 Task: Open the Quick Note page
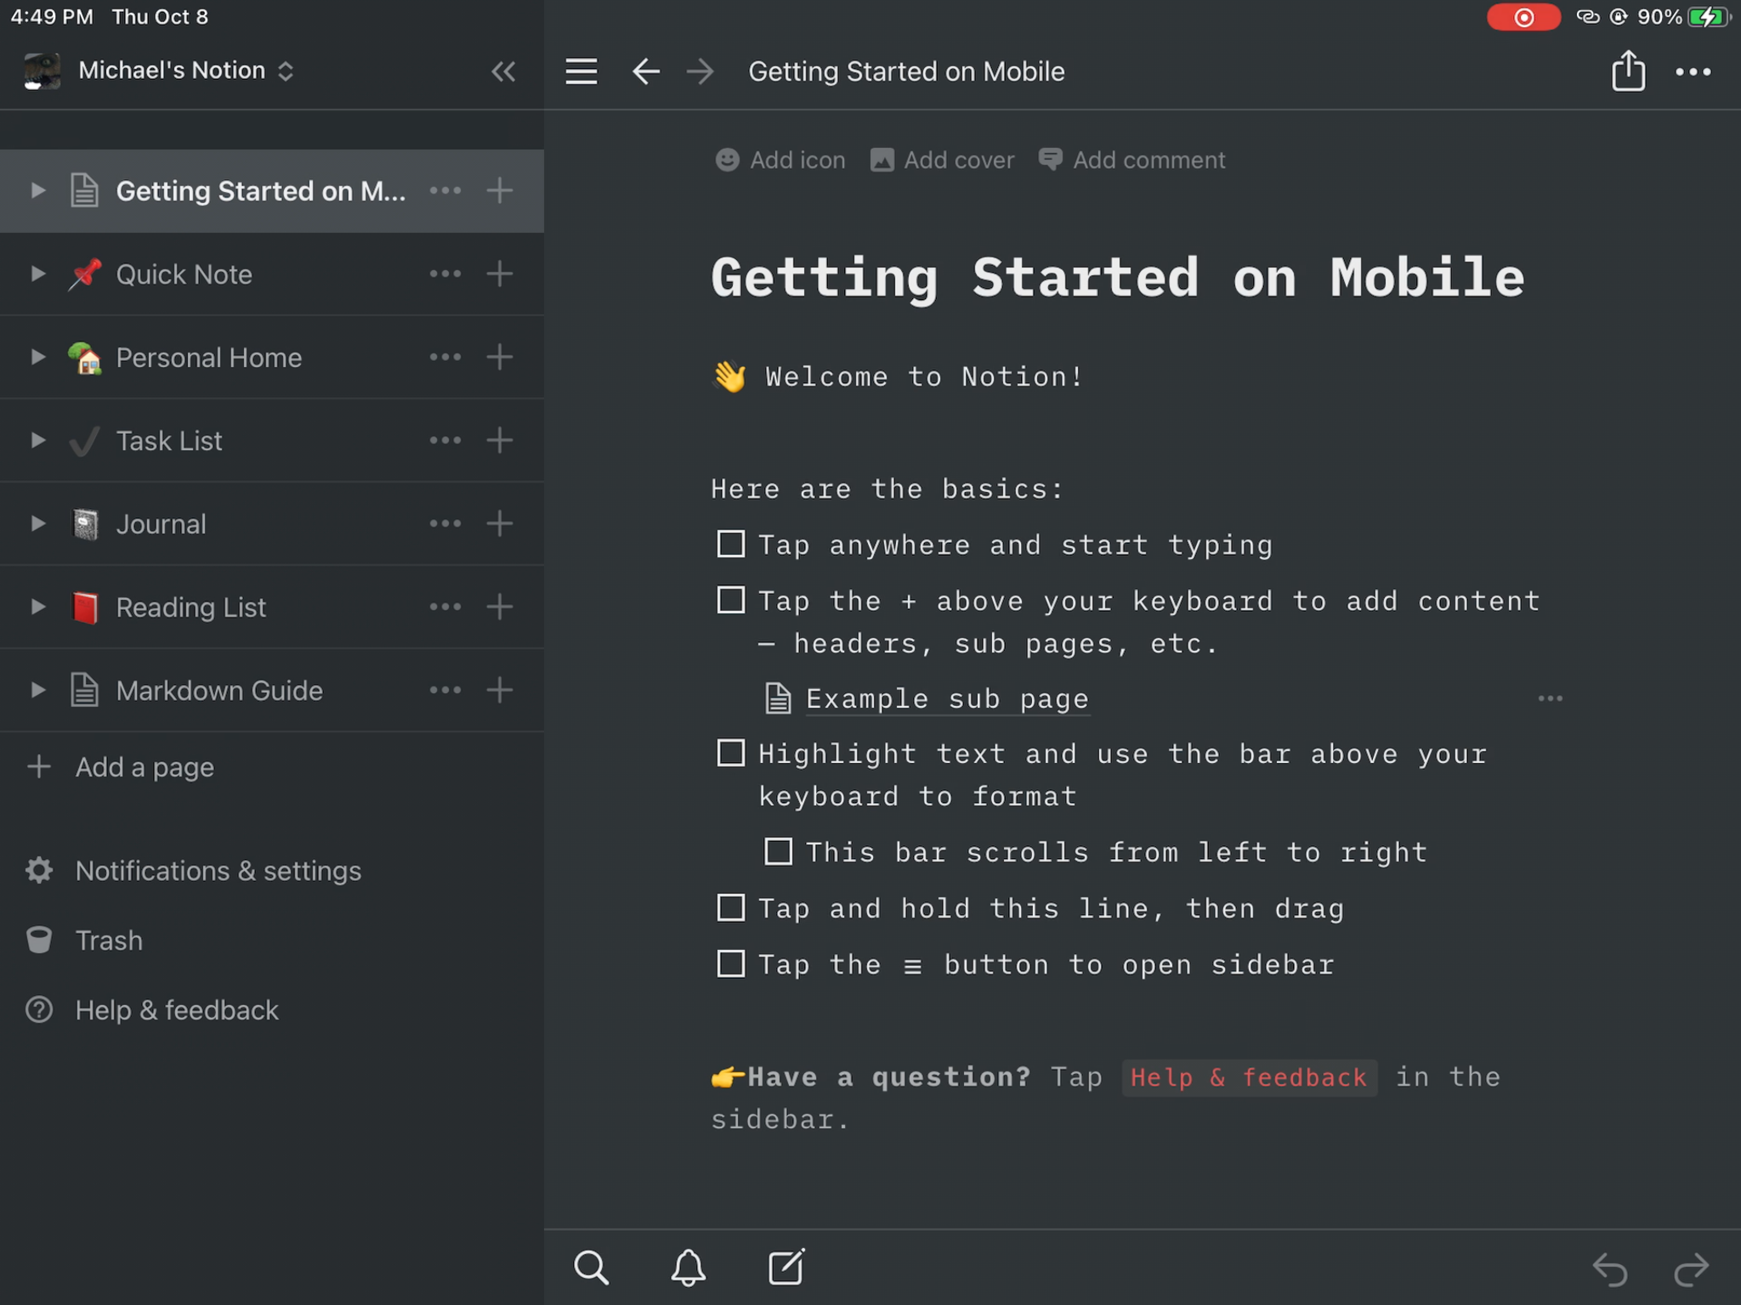[184, 274]
